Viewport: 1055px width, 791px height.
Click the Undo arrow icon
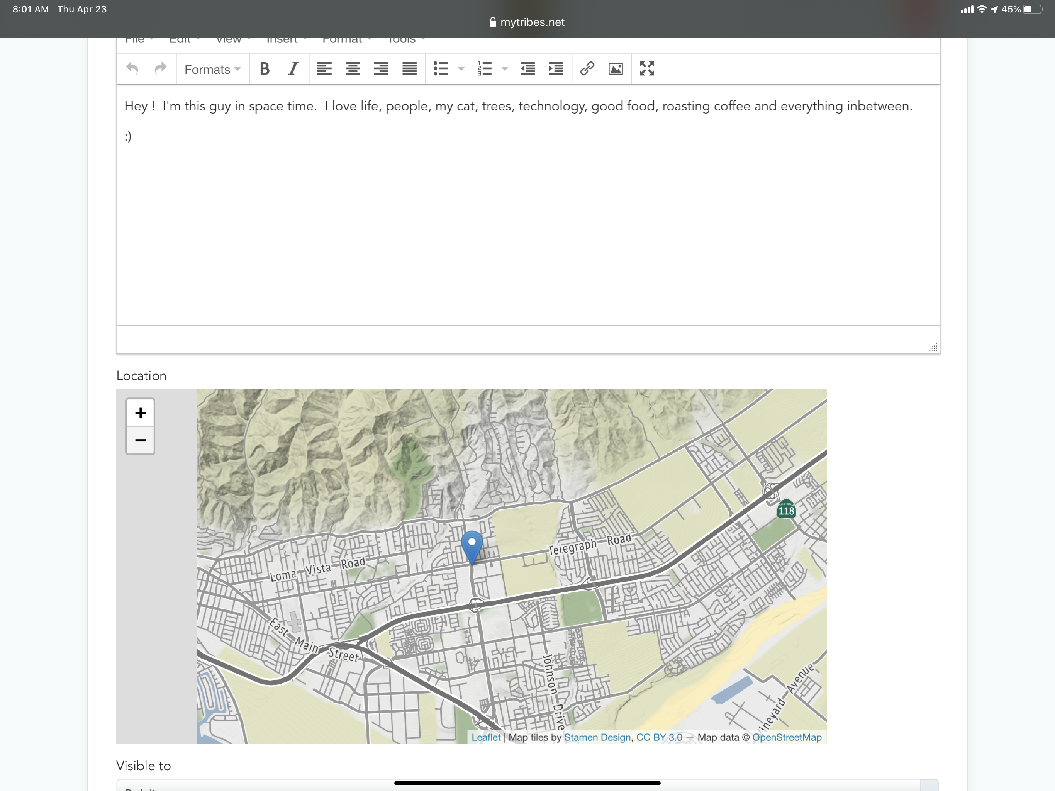132,69
